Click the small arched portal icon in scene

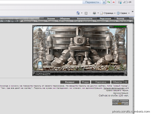point(40,65)
